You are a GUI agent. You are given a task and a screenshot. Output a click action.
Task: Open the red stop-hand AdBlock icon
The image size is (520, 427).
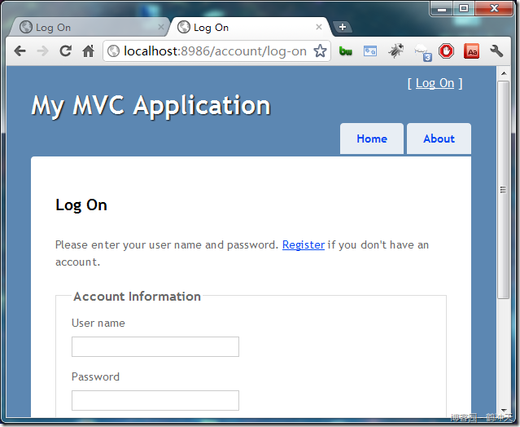pos(447,51)
